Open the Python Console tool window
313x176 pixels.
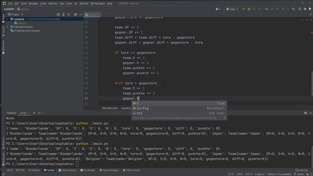click(132, 170)
